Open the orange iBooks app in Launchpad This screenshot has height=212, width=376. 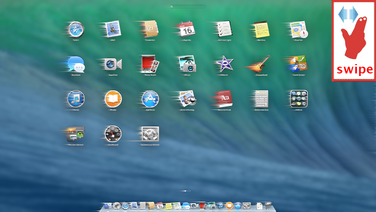(x=113, y=99)
